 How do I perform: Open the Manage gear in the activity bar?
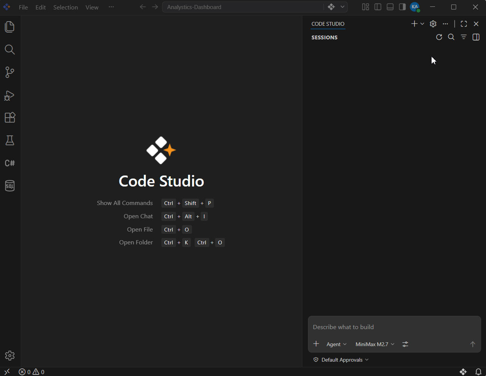pos(10,356)
